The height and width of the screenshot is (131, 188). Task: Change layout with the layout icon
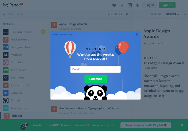pos(130,5)
